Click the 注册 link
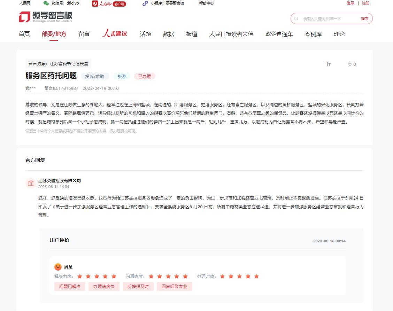The height and width of the screenshot is (311, 393). pyautogui.click(x=365, y=3)
